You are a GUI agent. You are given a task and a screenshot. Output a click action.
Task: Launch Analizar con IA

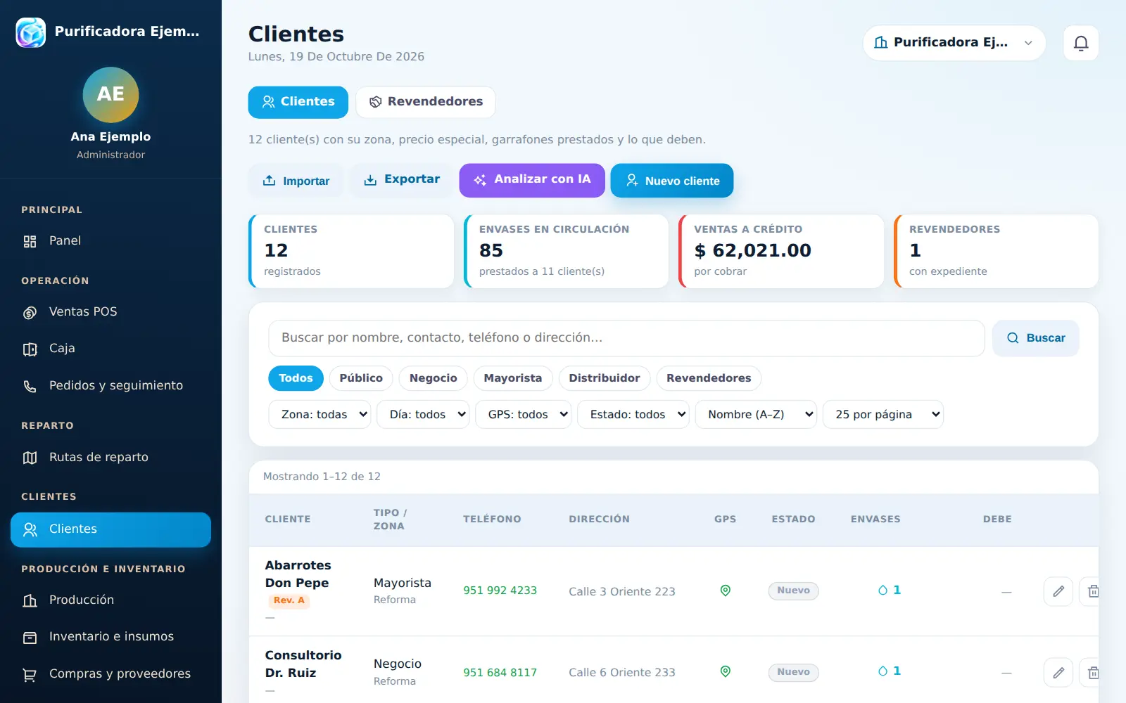[x=532, y=180]
